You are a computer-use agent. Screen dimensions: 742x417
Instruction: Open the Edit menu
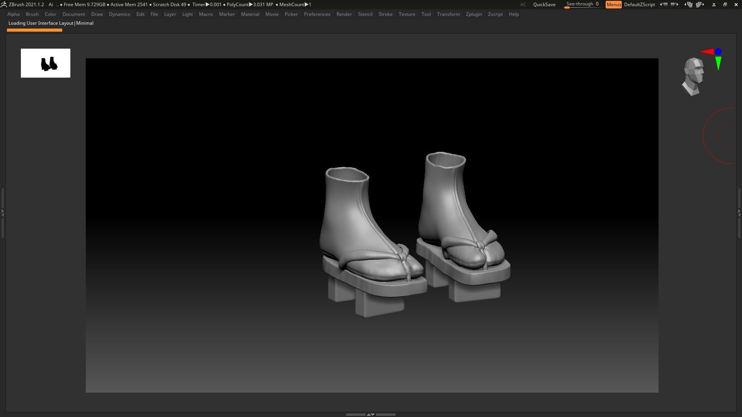coord(140,14)
